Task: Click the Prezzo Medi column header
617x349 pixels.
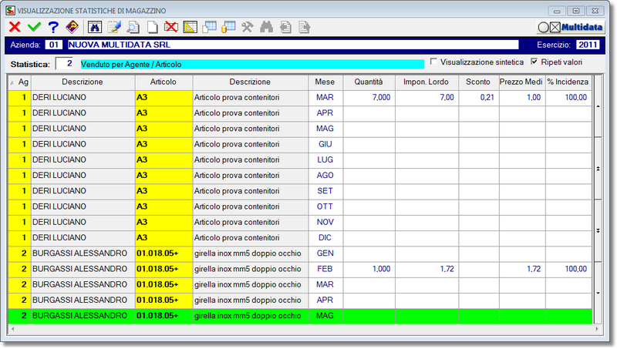Action: [x=522, y=82]
